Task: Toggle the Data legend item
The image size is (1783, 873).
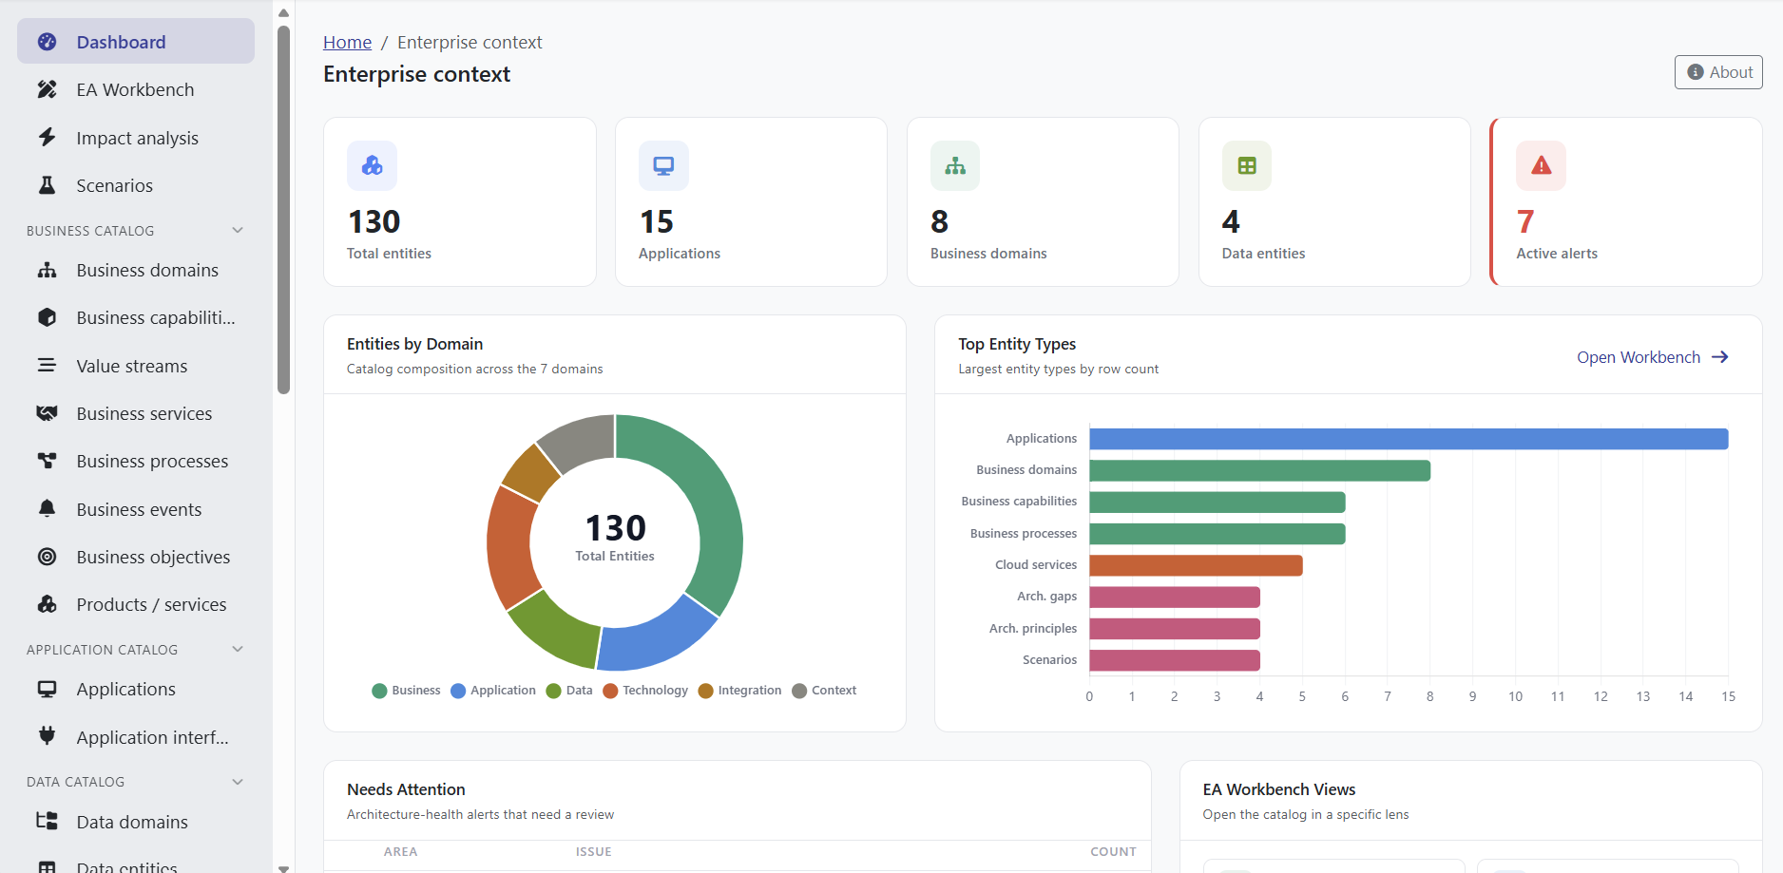Action: pyautogui.click(x=569, y=691)
